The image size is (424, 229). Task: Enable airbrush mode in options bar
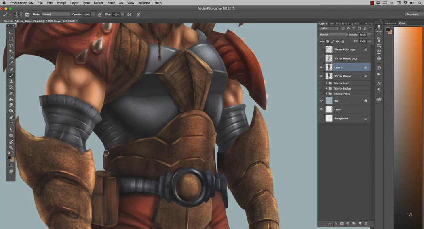click(129, 15)
